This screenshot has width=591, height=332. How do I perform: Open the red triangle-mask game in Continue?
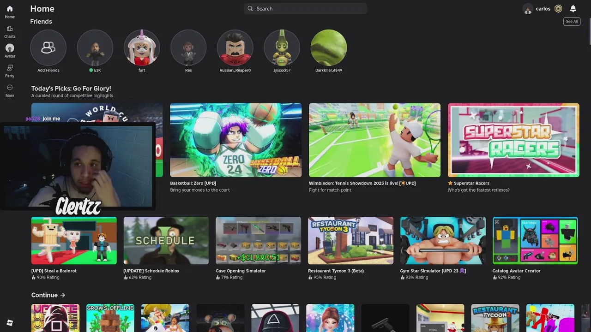(x=275, y=318)
